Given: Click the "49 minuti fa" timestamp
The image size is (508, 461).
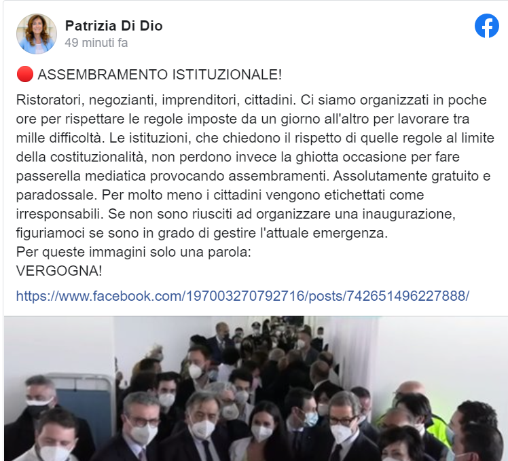Looking at the screenshot, I should (x=96, y=43).
